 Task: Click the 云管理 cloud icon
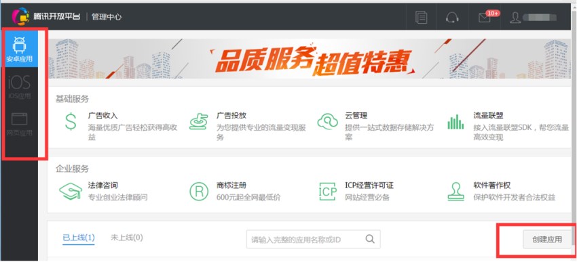coord(327,121)
